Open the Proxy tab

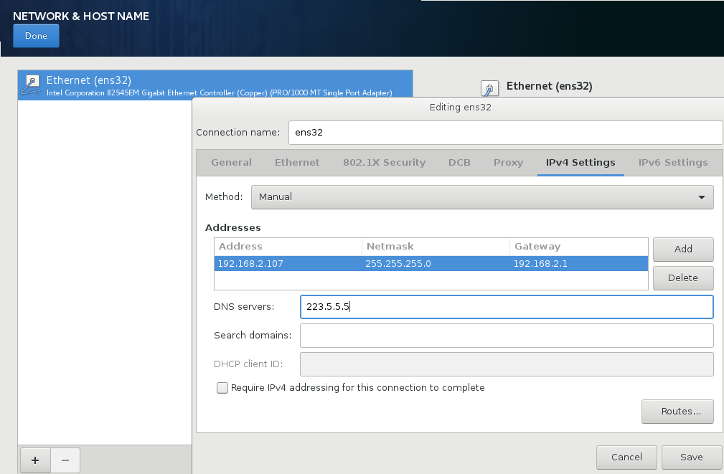tap(508, 163)
